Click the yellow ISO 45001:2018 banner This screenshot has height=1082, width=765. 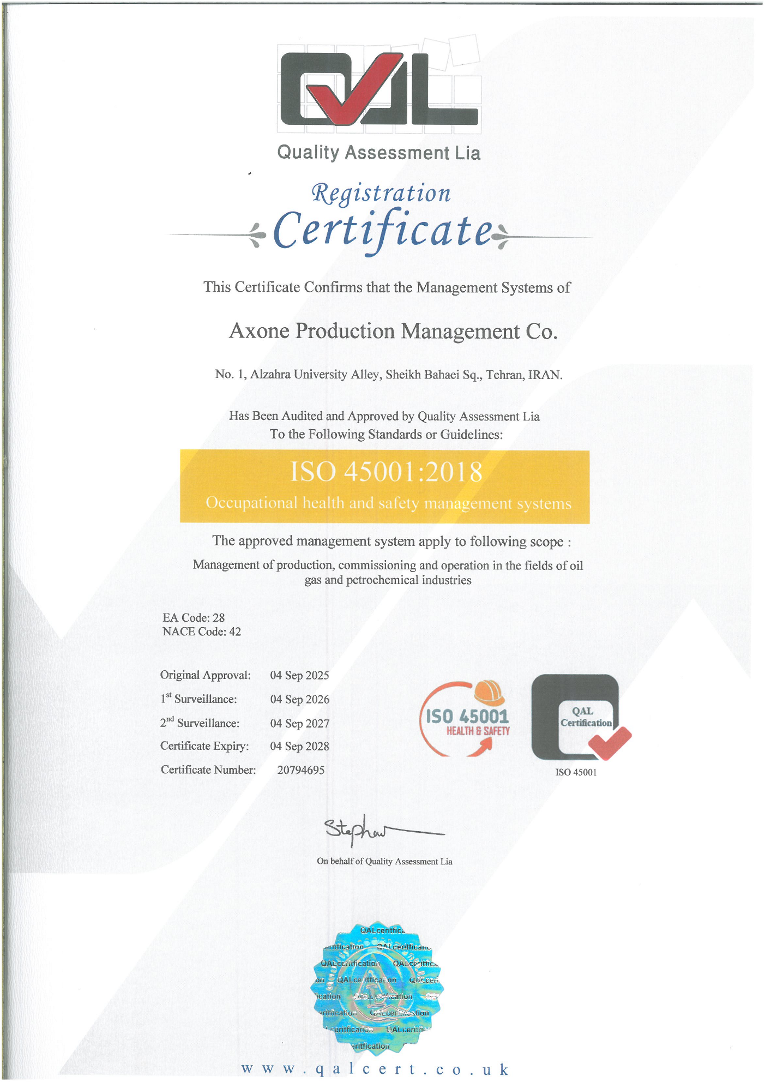tap(384, 486)
